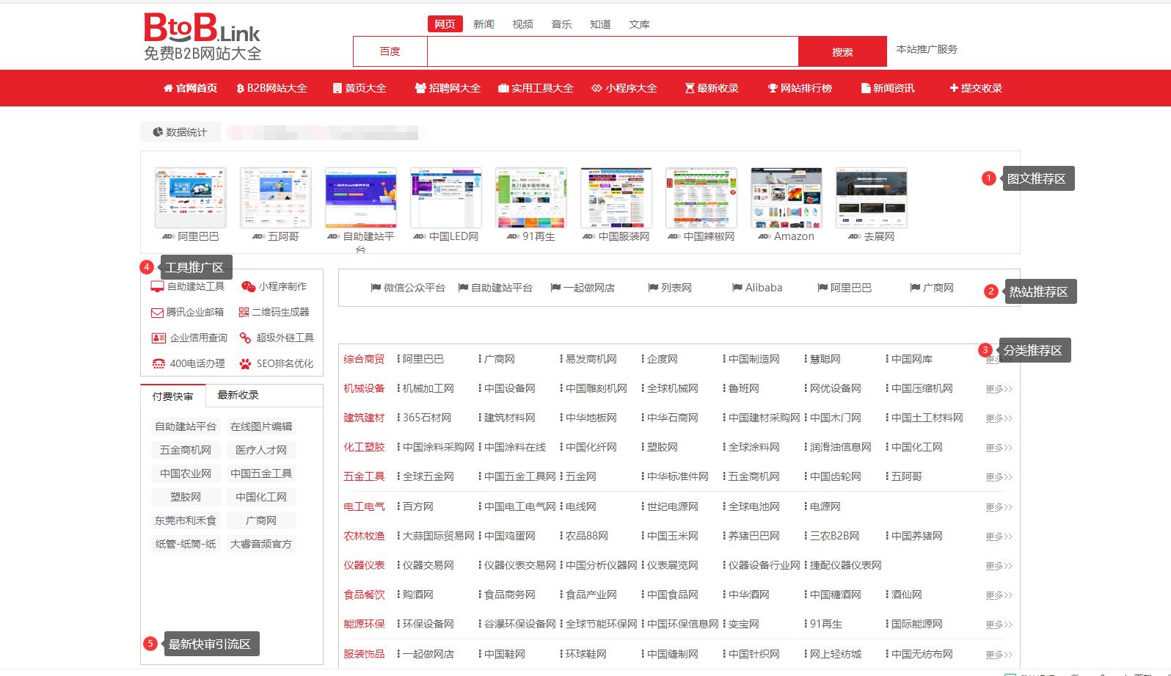Click 提交收录 in the navbar
Viewport: 1171px width, 676px height.
tap(976, 88)
